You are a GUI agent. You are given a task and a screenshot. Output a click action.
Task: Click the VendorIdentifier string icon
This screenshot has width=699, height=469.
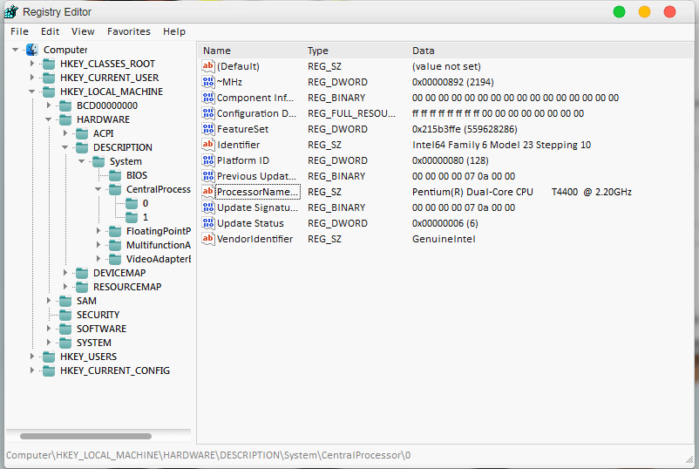pos(208,239)
